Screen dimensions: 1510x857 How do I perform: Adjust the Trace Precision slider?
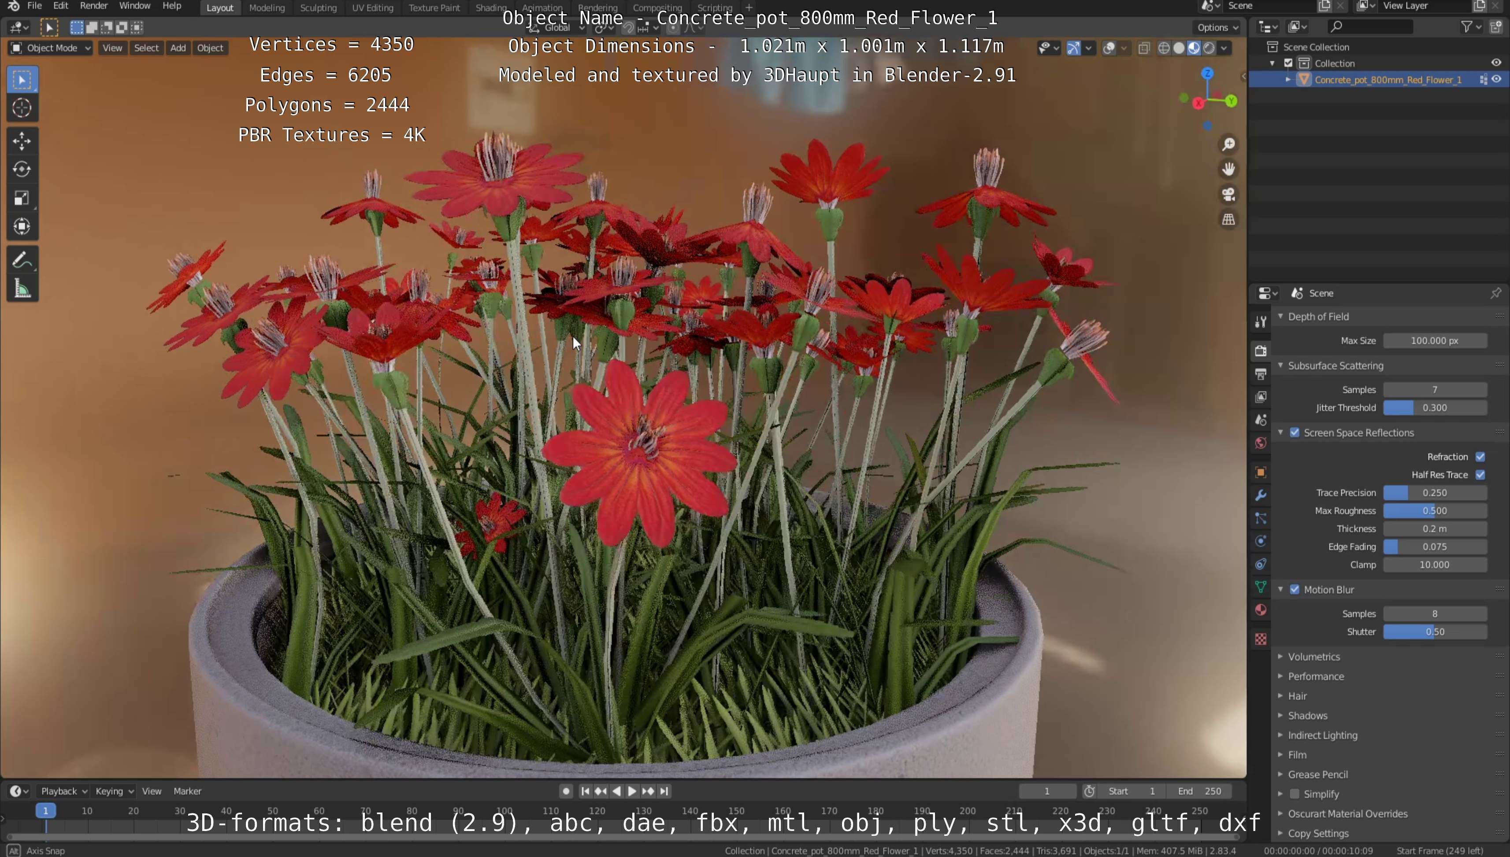click(x=1435, y=493)
